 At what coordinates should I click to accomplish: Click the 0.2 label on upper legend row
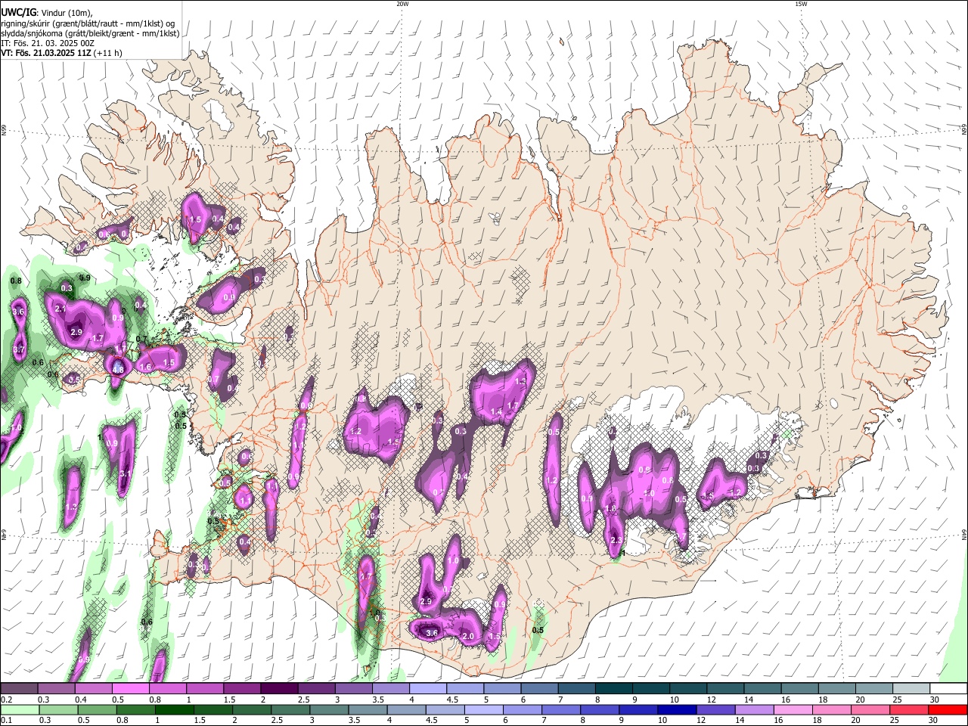pyautogui.click(x=6, y=700)
